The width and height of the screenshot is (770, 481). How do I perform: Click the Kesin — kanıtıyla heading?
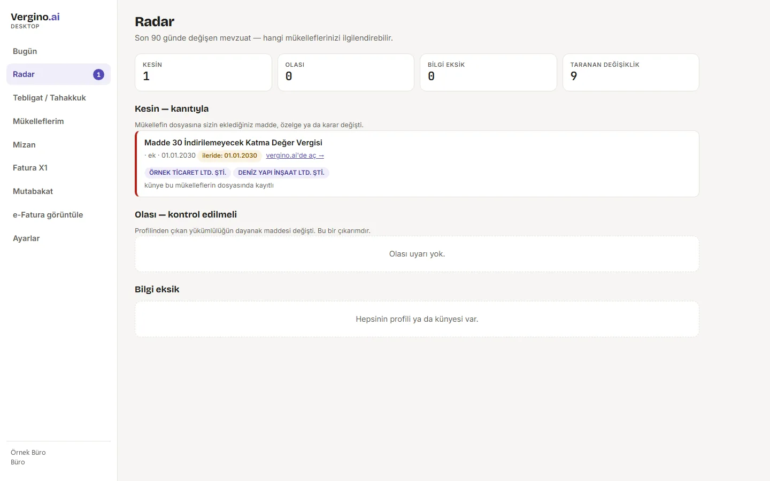coord(172,108)
